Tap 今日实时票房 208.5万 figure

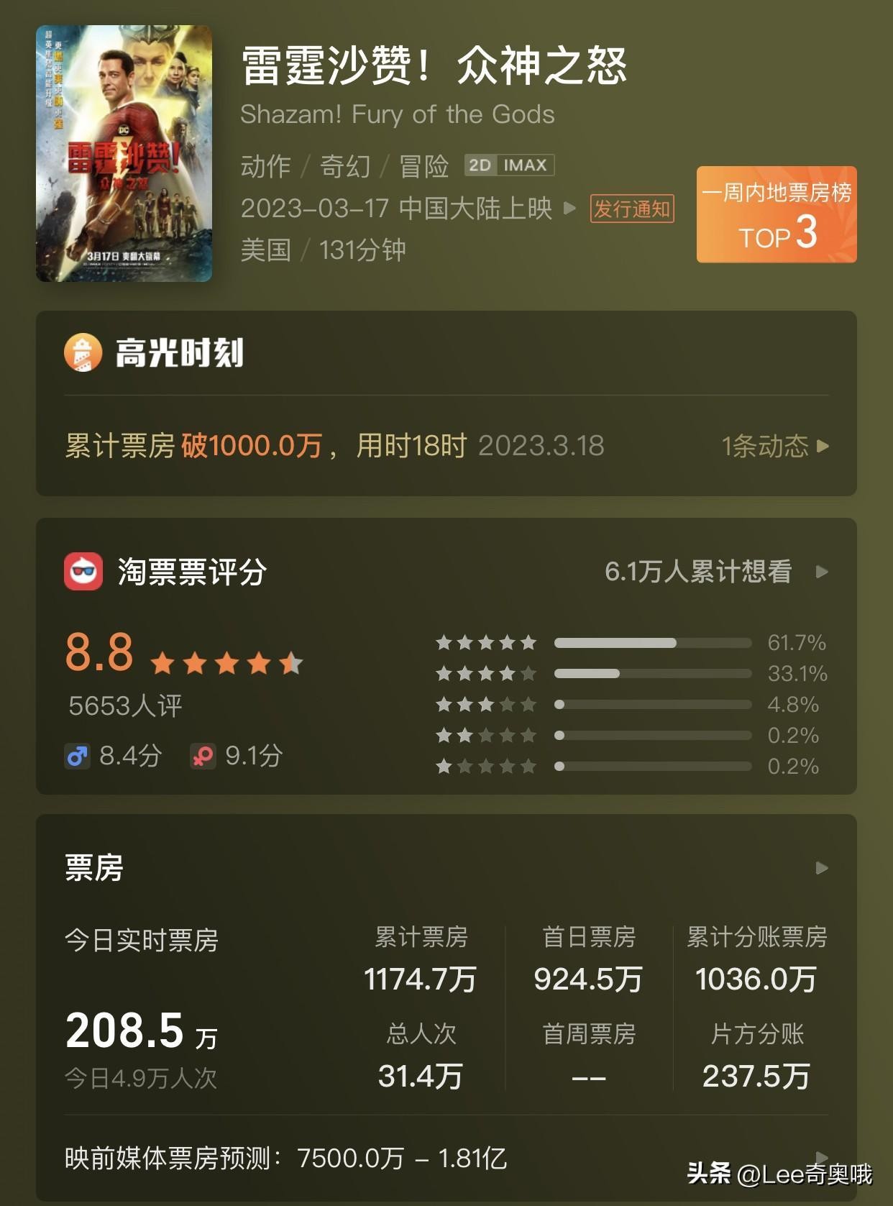(142, 1031)
